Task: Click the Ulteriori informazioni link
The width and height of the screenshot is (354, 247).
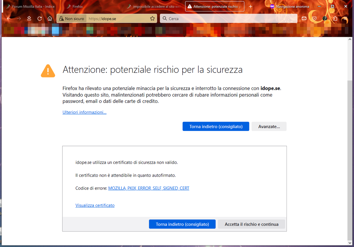Action: [84, 112]
